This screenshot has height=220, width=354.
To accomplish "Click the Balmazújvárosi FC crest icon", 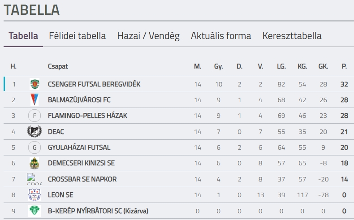I will [x=35, y=100].
